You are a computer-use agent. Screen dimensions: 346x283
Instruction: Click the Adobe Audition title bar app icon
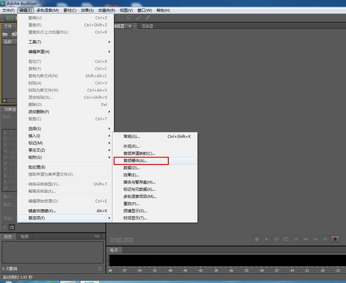(3, 3)
